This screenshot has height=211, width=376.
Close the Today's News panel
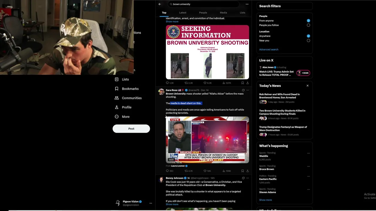[308, 86]
